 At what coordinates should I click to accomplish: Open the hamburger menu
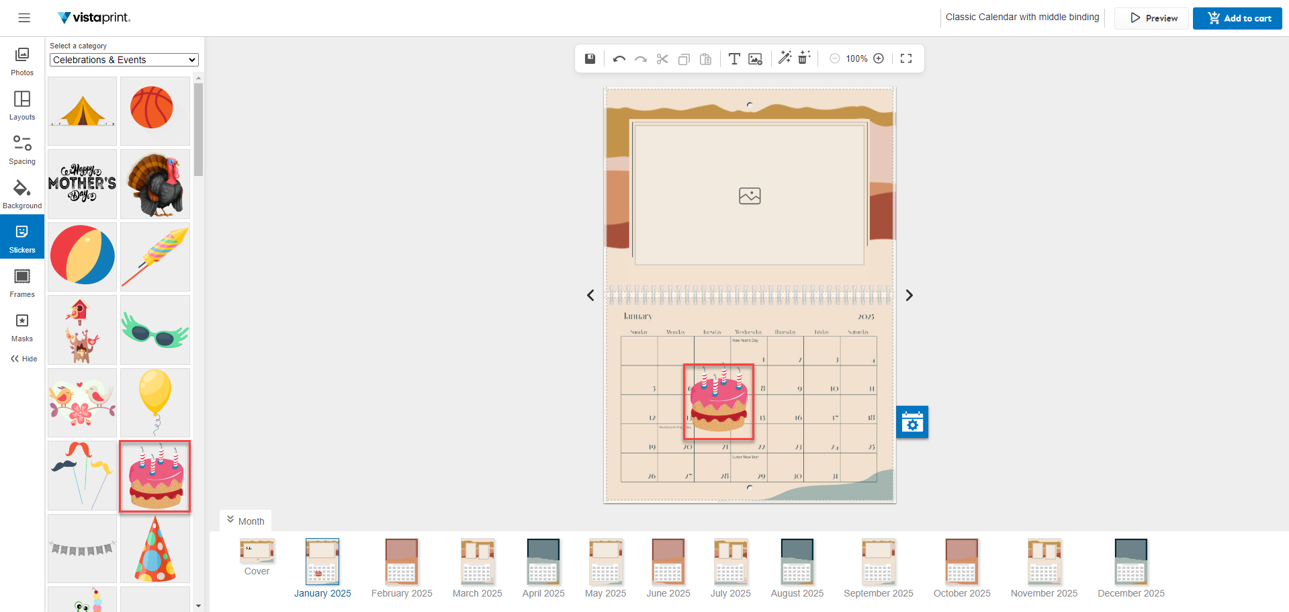point(24,18)
